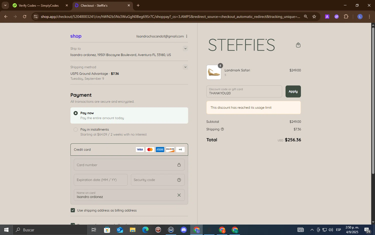Screen dimensions: 375x235
Task: Click the purple A extension icon
Action: coord(327,17)
